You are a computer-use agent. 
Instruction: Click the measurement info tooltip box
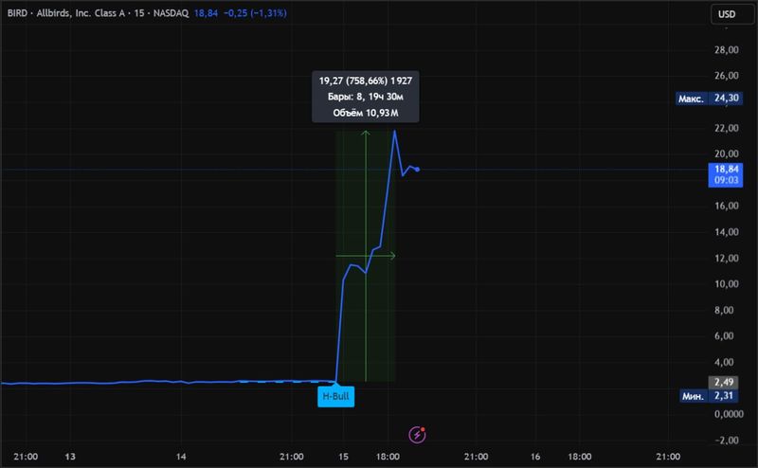point(366,96)
